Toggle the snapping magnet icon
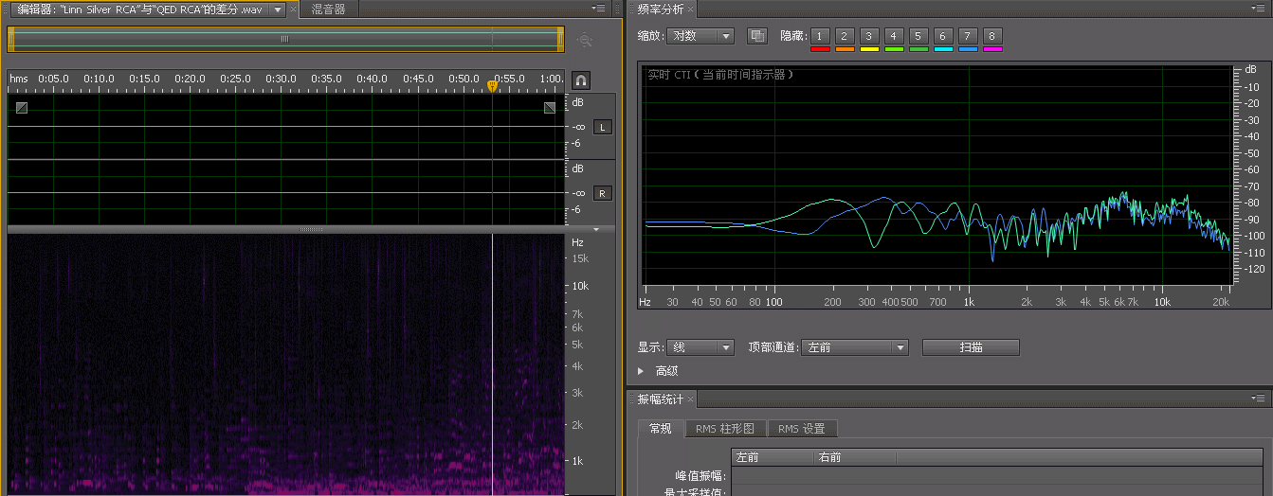Screen dimensions: 1273x496 click(580, 80)
